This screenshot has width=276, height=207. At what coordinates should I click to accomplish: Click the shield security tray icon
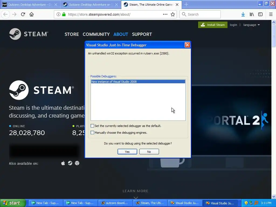(246, 203)
